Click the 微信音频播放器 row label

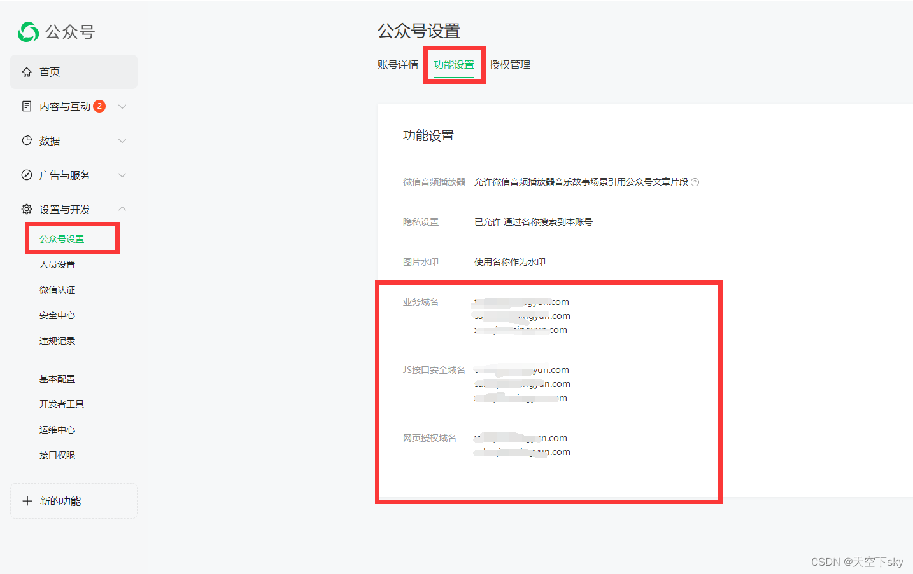point(434,182)
